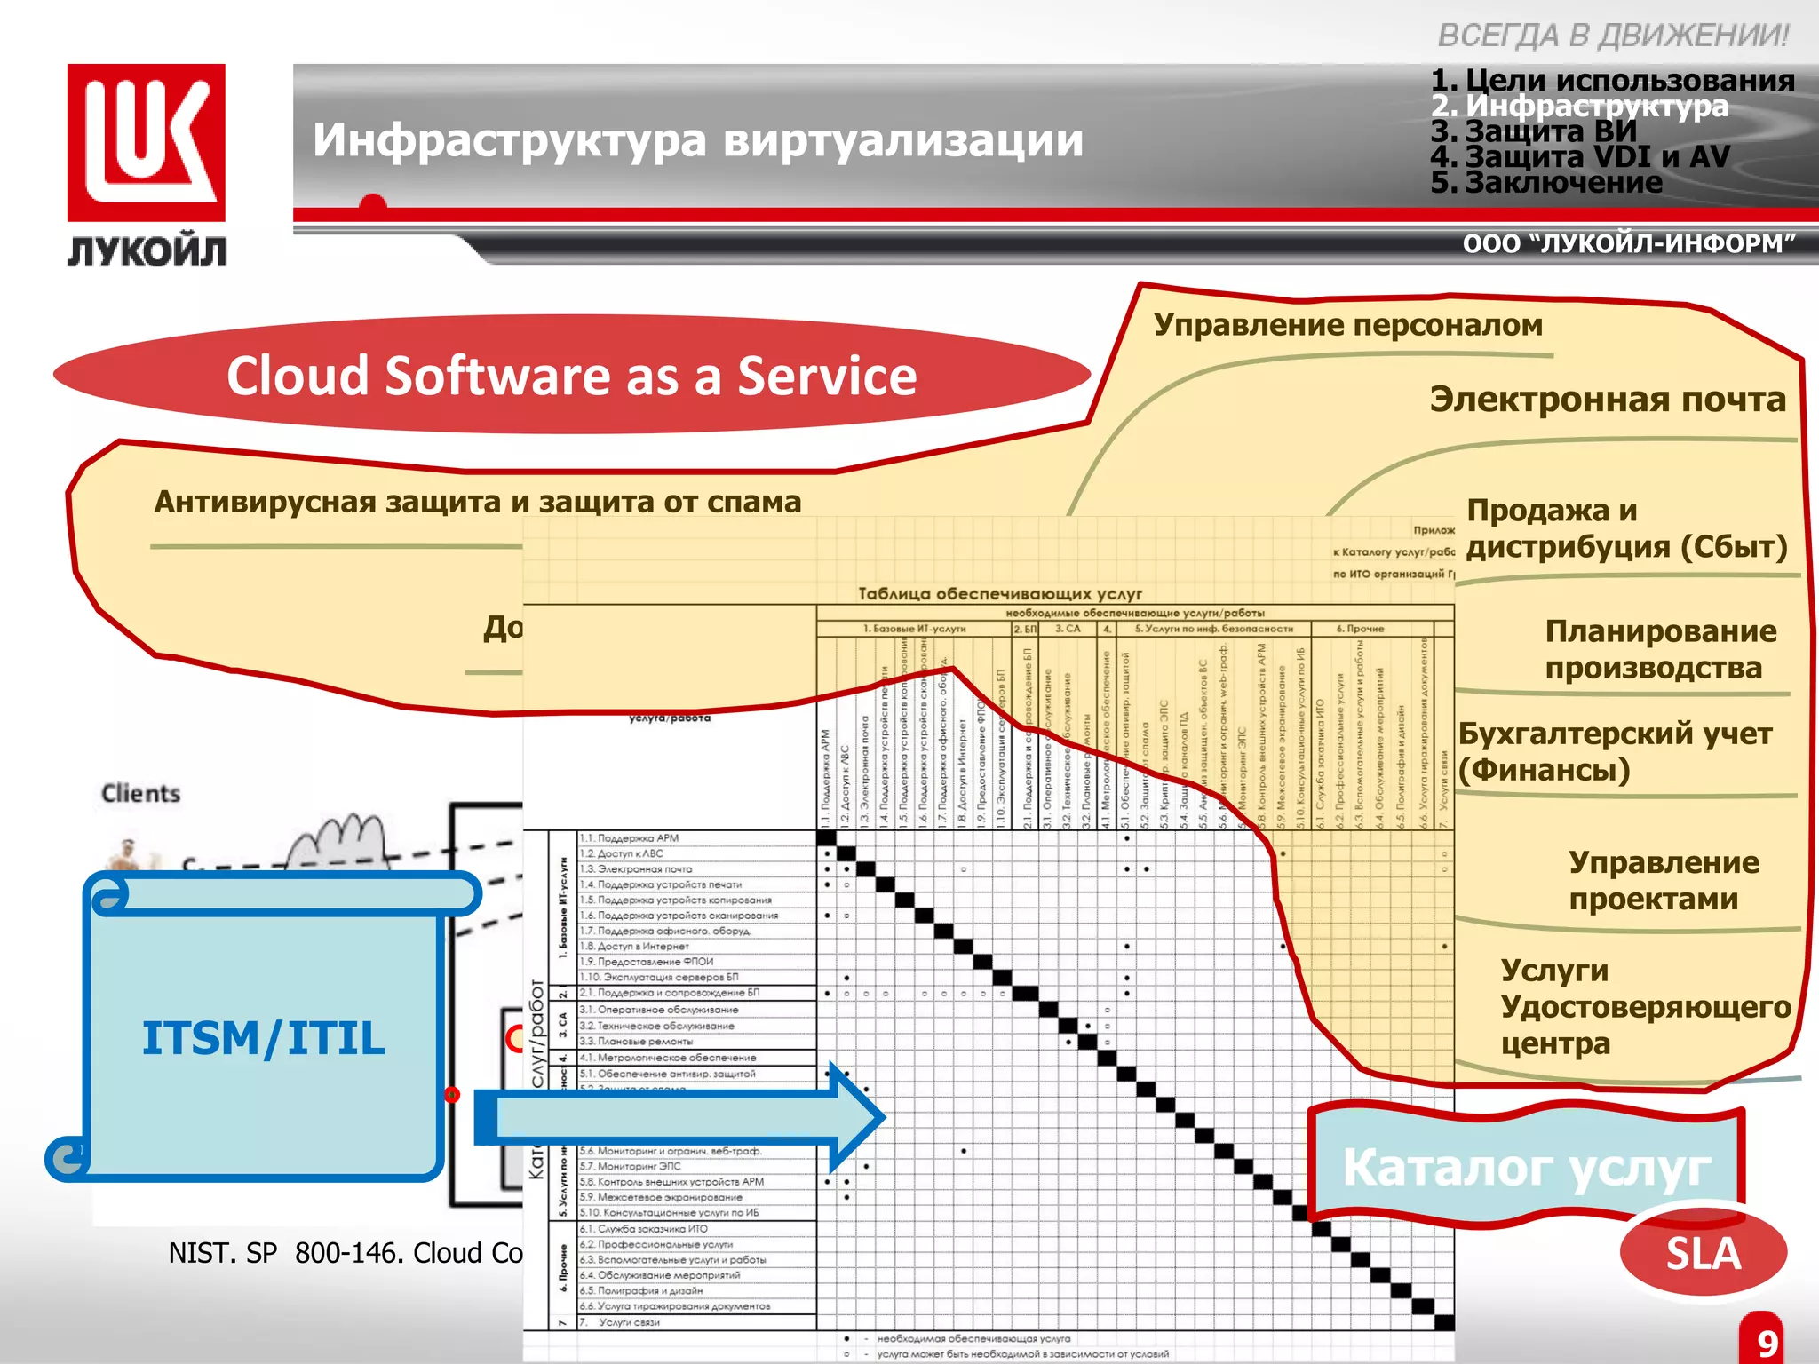Click row '2.1. Поддержка и сопровождение БП'

(697, 993)
